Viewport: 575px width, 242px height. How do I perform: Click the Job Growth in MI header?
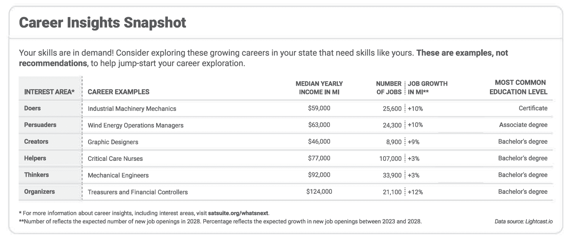coord(428,88)
